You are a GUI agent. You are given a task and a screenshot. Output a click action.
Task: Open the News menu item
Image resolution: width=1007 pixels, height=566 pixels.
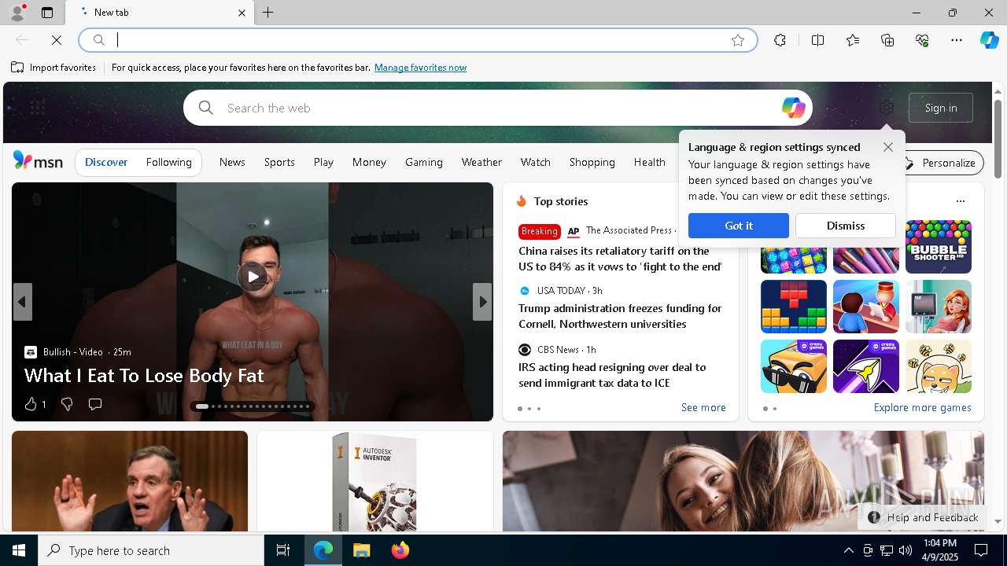(232, 162)
